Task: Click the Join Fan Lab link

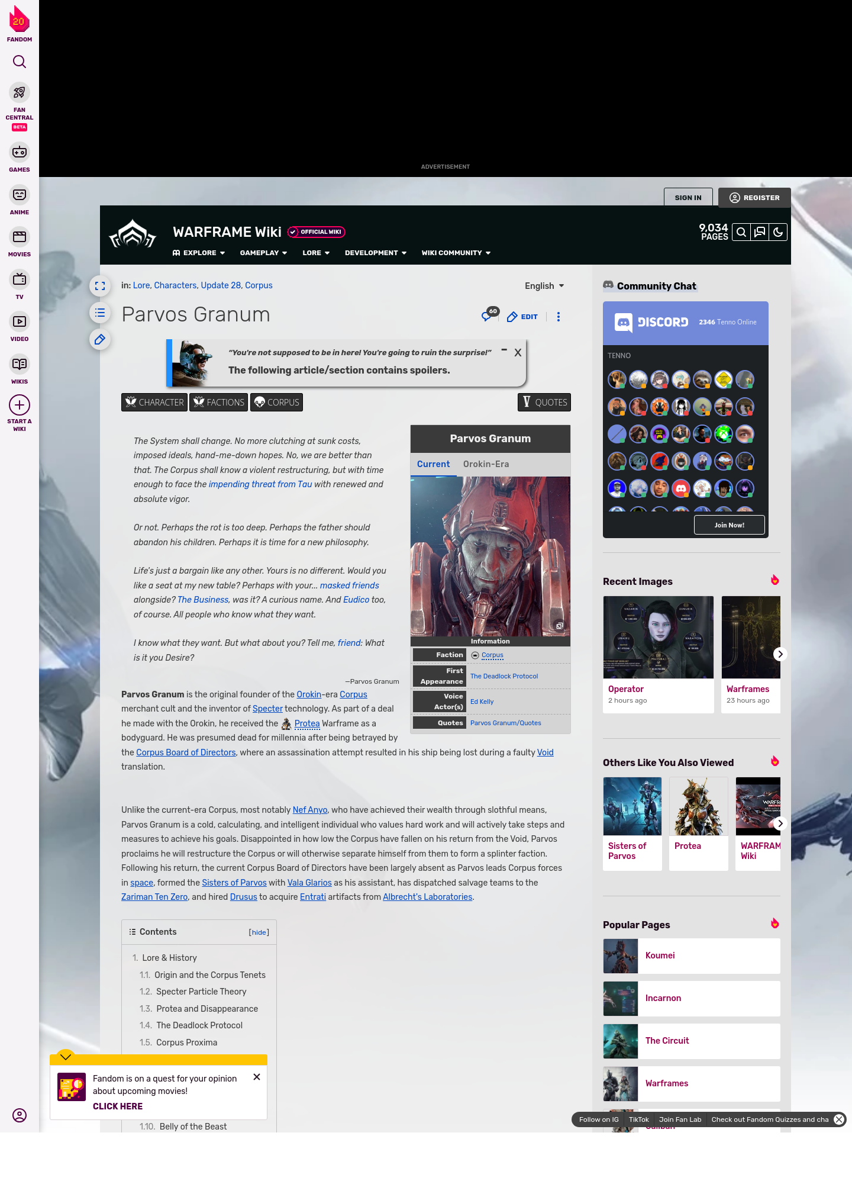Action: tap(680, 1119)
